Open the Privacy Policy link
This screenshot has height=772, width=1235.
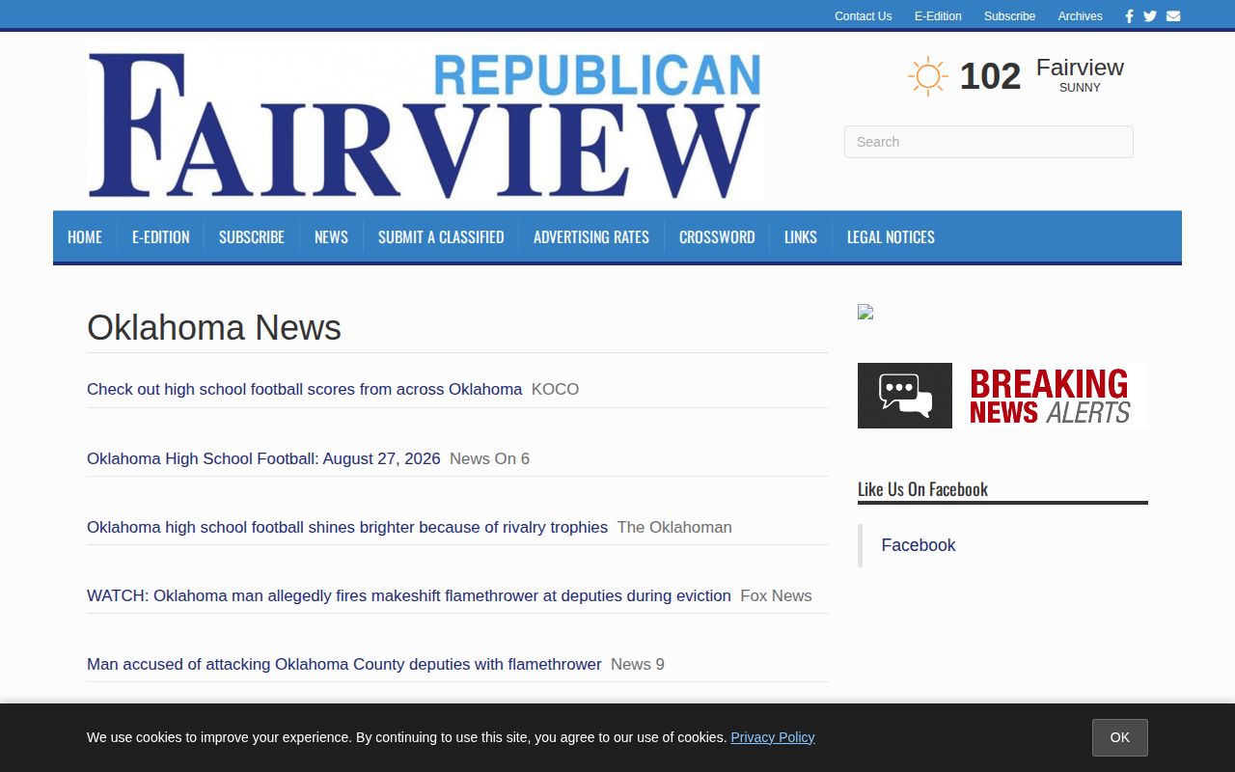pos(773,737)
